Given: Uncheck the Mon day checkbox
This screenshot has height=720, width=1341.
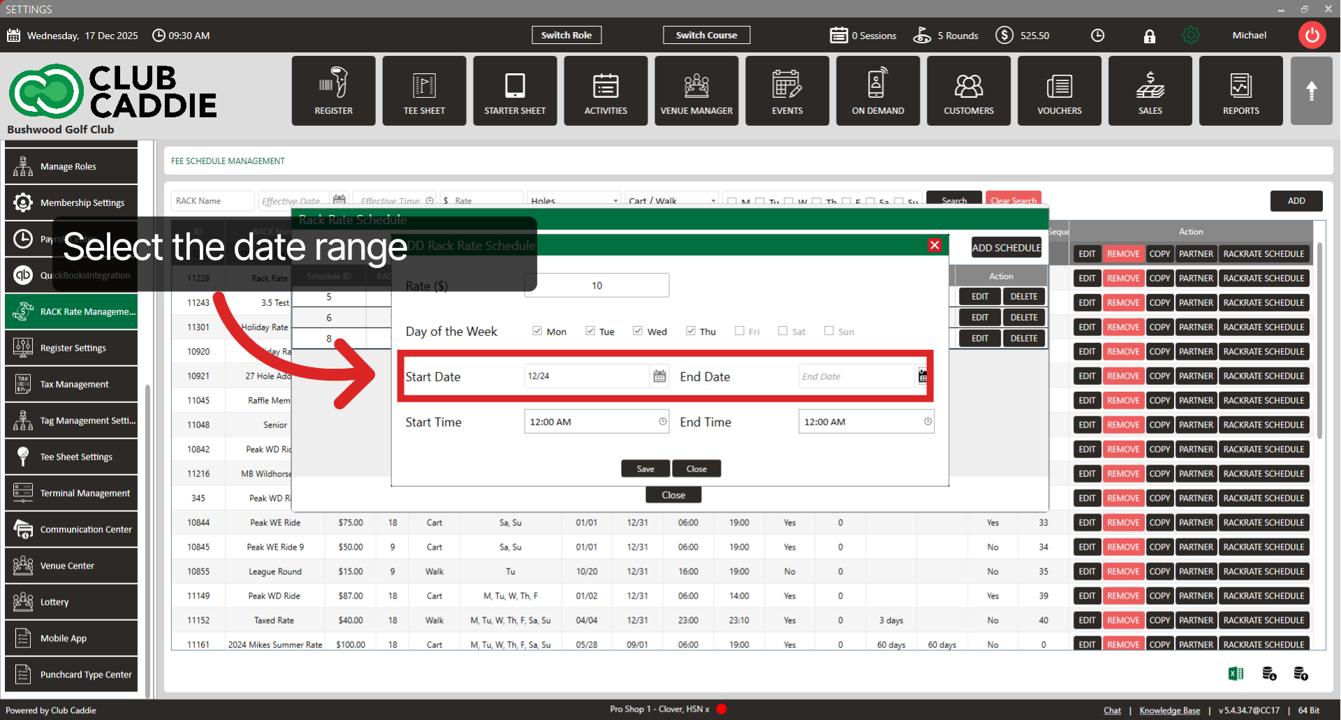Looking at the screenshot, I should [x=537, y=331].
